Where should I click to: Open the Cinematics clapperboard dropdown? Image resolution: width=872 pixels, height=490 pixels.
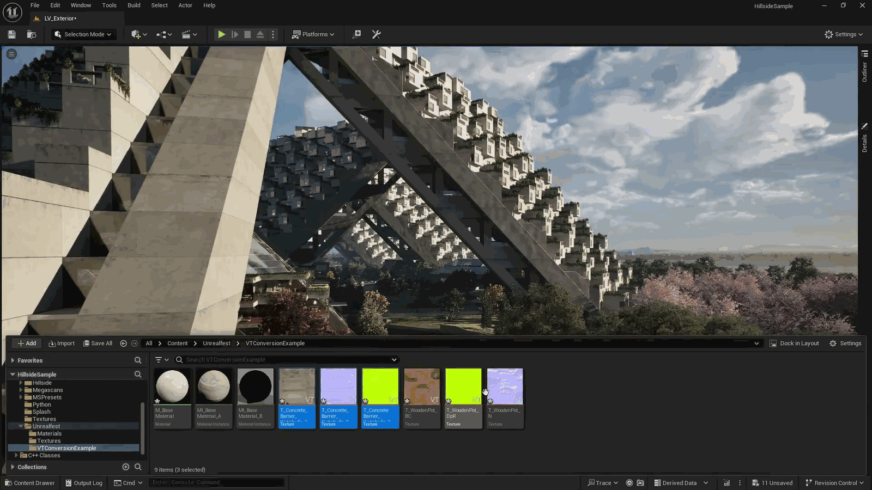pyautogui.click(x=189, y=34)
